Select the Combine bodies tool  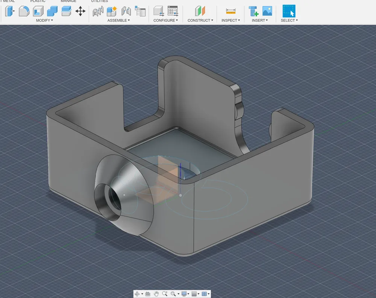(x=52, y=11)
